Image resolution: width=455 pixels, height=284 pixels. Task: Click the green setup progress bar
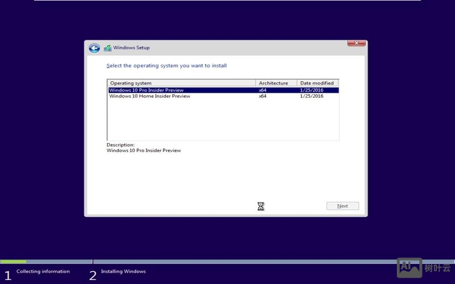click(x=13, y=262)
